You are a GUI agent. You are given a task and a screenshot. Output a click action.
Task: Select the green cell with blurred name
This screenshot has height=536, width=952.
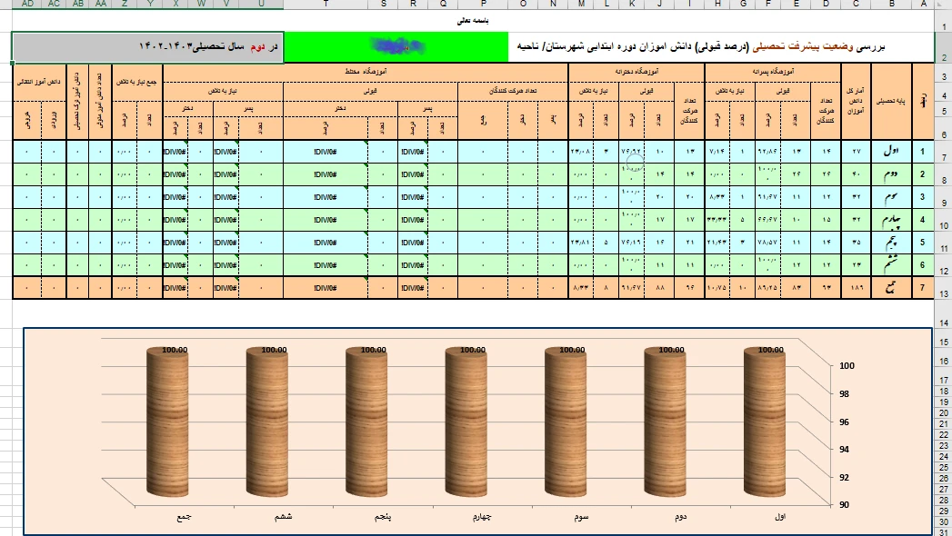coord(396,45)
